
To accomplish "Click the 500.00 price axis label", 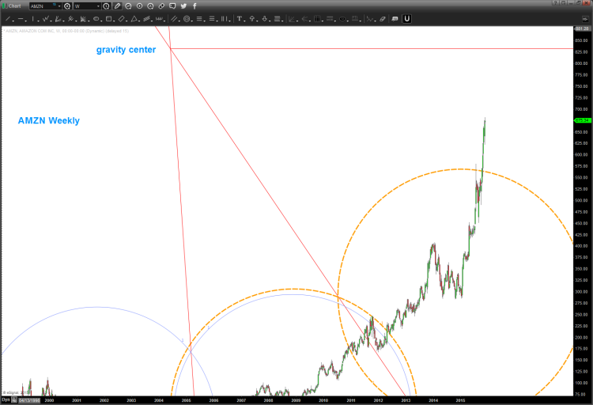I will coord(581,201).
